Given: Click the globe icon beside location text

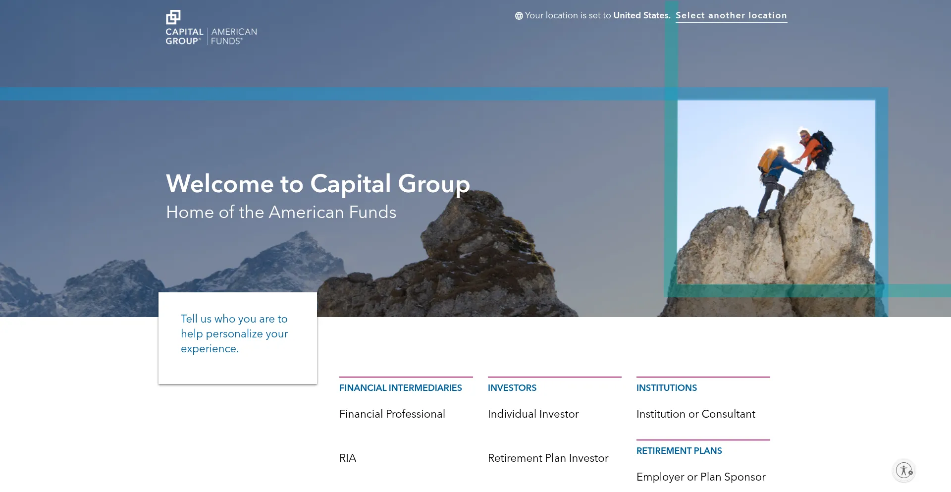Looking at the screenshot, I should click(x=519, y=16).
